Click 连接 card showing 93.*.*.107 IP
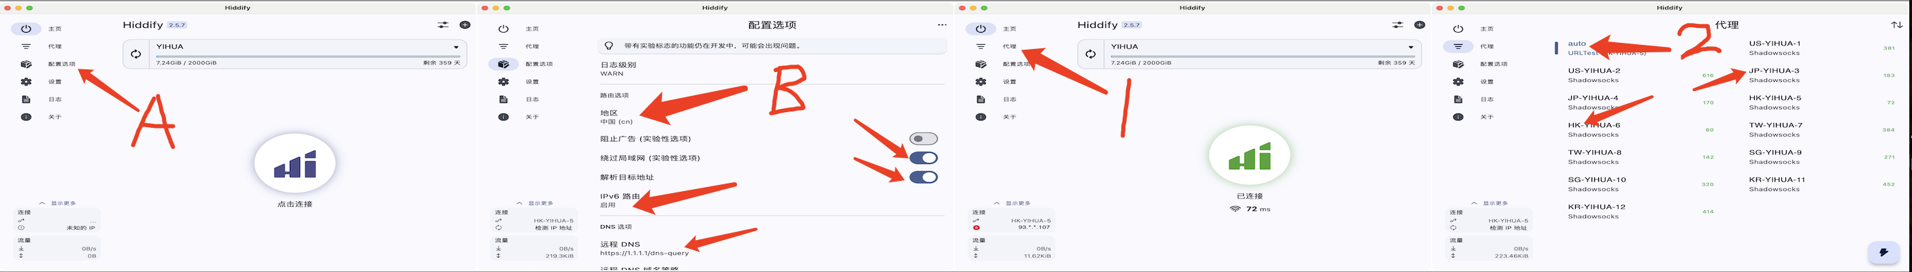This screenshot has height=272, width=1912. [1012, 220]
